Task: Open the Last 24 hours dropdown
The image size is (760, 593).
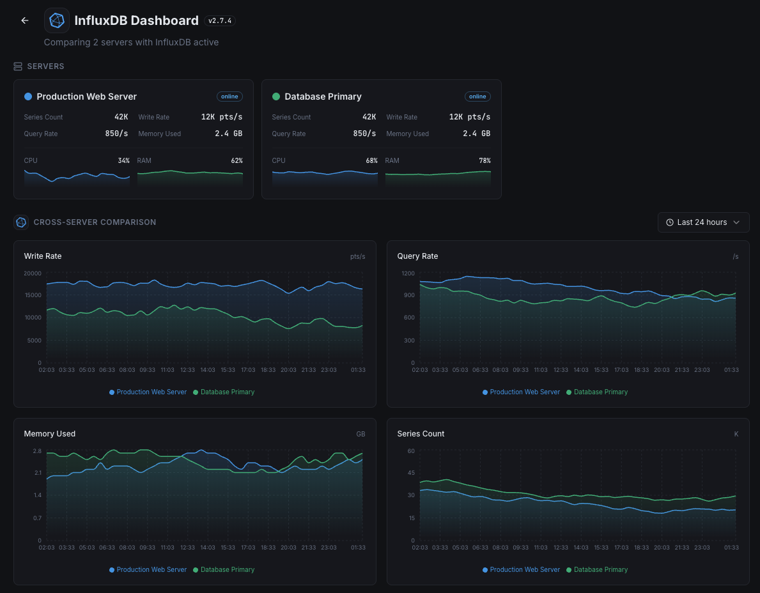Action: coord(703,222)
